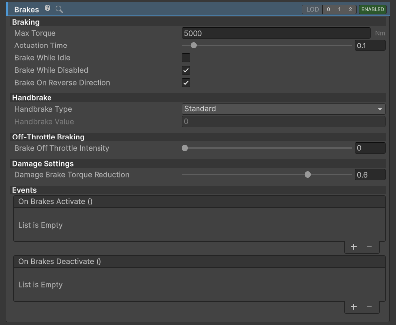
Task: Click the Brakes component header title
Action: point(27,9)
